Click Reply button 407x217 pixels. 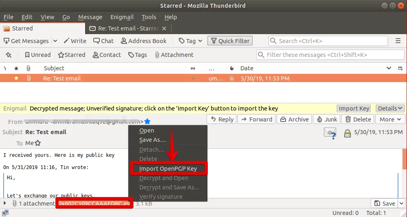(x=222, y=119)
